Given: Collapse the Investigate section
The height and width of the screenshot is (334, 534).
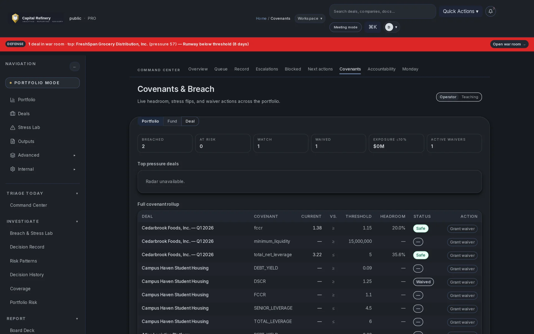Looking at the screenshot, I should click(x=43, y=222).
